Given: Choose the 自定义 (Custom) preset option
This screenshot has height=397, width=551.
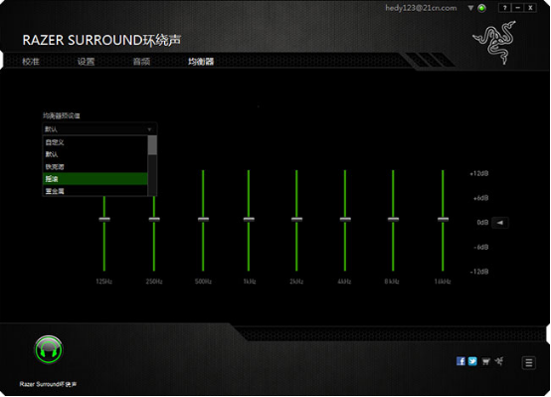Looking at the screenshot, I should [94, 142].
